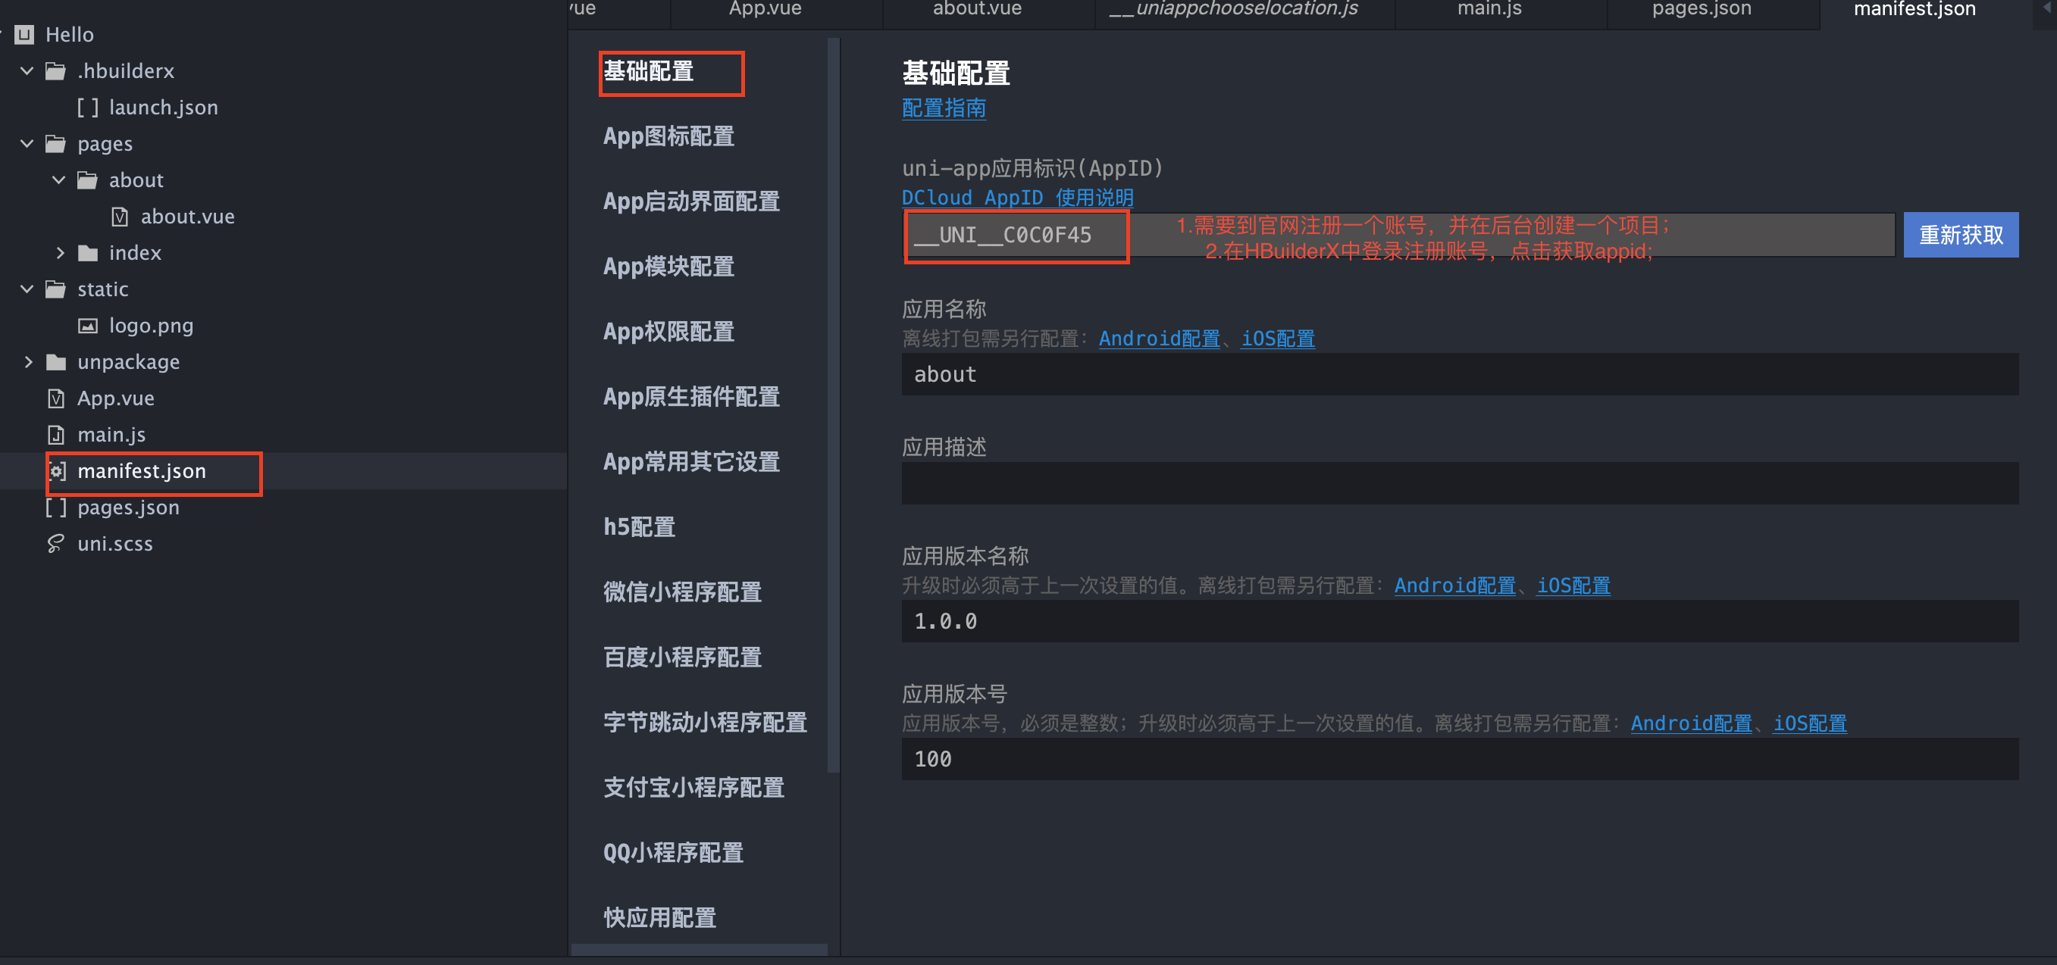The image size is (2057, 965).
Task: Click the logo.png image file icon
Action: pos(88,326)
